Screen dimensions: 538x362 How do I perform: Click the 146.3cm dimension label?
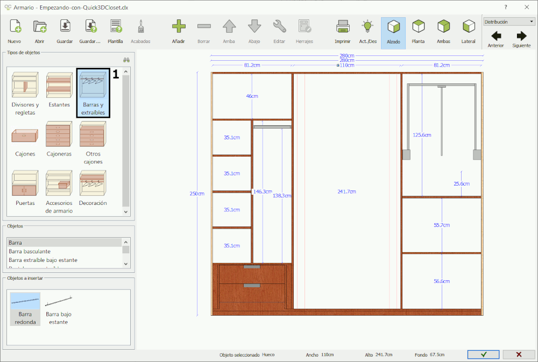click(x=263, y=191)
